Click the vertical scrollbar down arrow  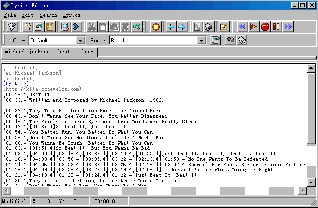click(x=311, y=182)
